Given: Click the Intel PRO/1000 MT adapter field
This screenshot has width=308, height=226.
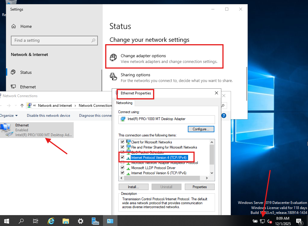Looking at the screenshot, I should (167, 119).
